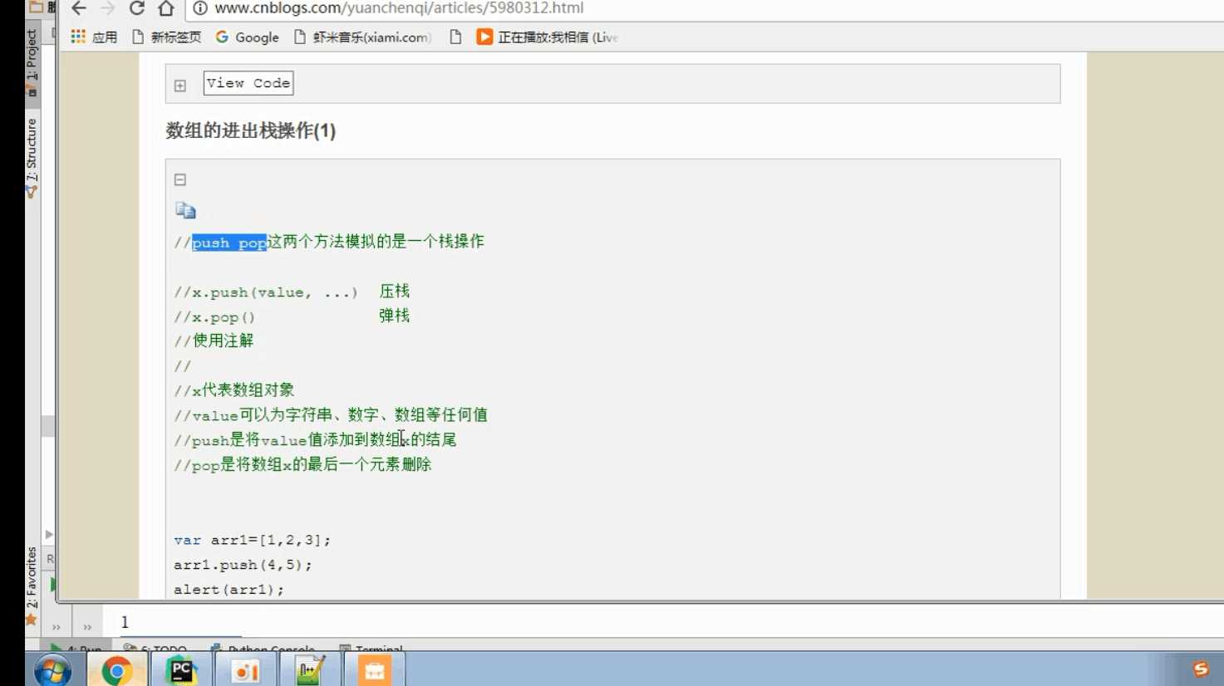Open the PyCharm Favorites tool window tab
The width and height of the screenshot is (1224, 686).
[x=32, y=579]
